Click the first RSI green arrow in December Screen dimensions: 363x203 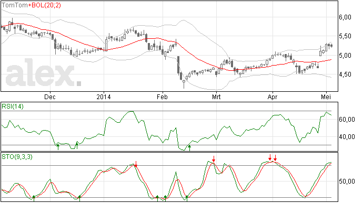tap(58, 147)
